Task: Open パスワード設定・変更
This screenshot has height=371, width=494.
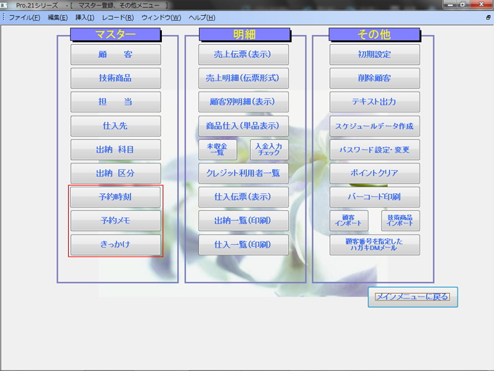Action: tap(375, 150)
